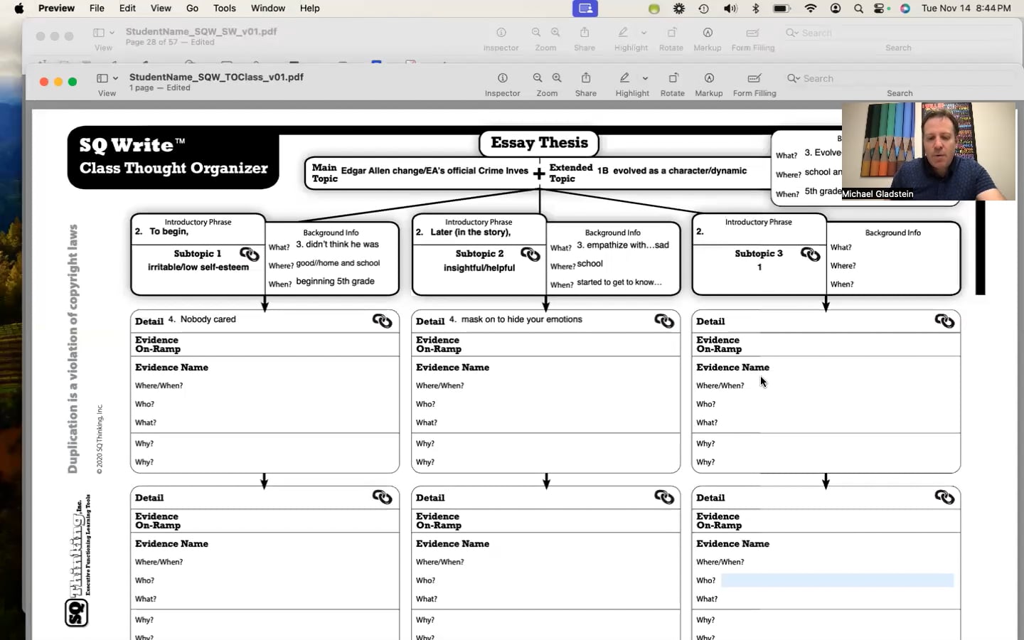The width and height of the screenshot is (1024, 640).
Task: Show the Markup toolbar
Action: pos(709,78)
